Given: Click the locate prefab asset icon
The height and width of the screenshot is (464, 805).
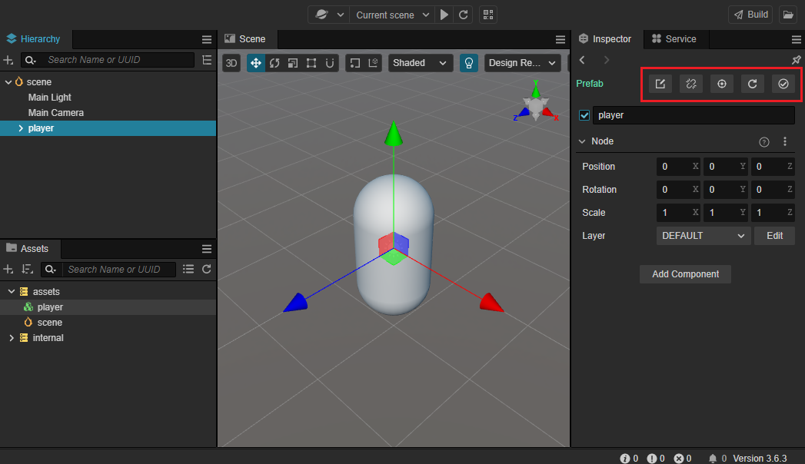Looking at the screenshot, I should 721,84.
